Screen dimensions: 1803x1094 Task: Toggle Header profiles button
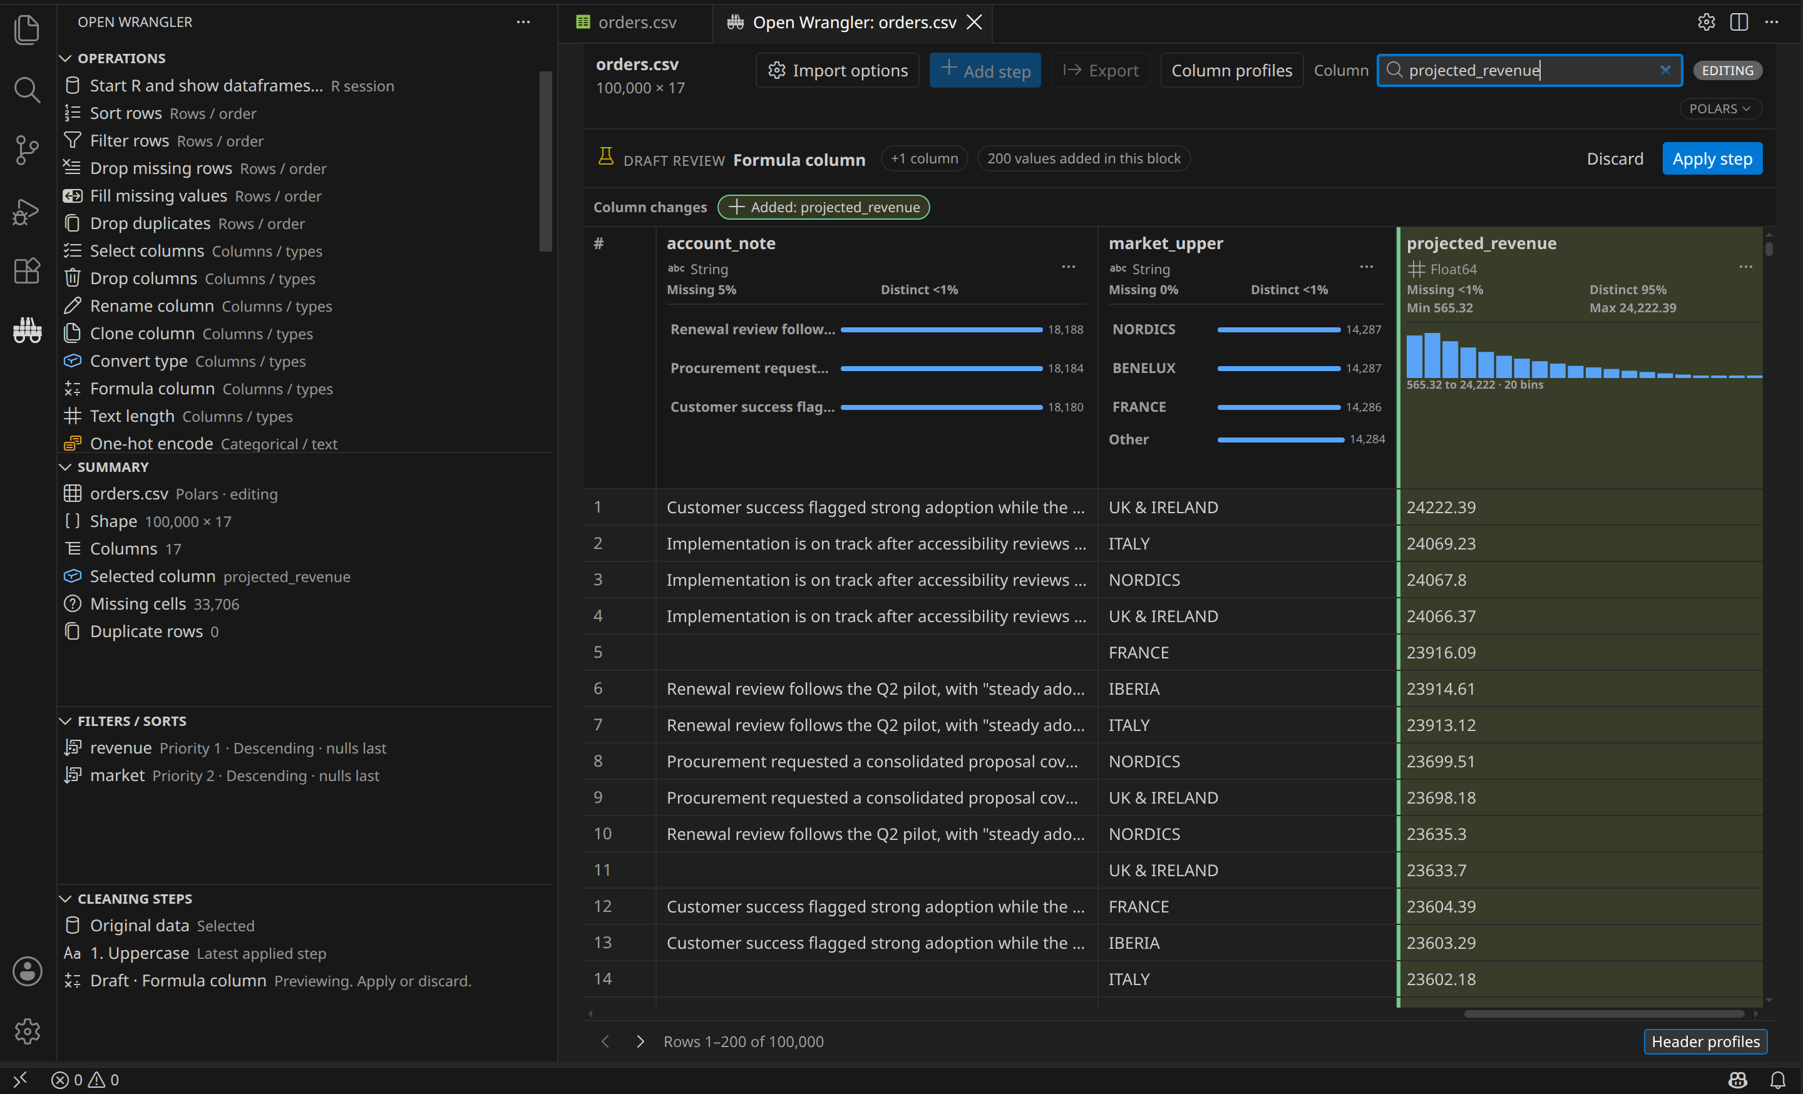1705,1041
